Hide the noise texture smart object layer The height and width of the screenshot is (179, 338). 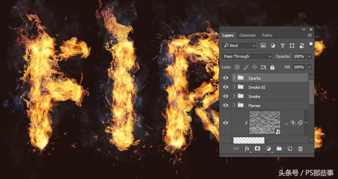(x=225, y=123)
